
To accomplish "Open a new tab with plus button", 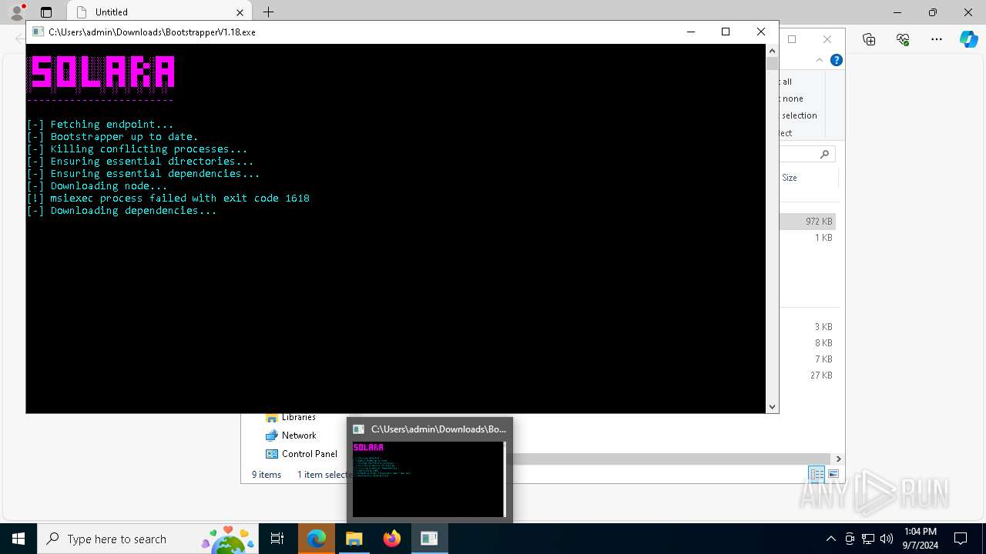I will [x=268, y=12].
